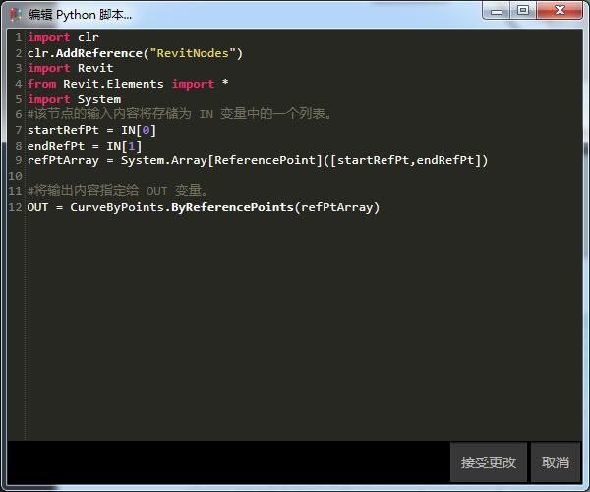Click line number 12 in gutter
The width and height of the screenshot is (590, 492).
[x=15, y=207]
